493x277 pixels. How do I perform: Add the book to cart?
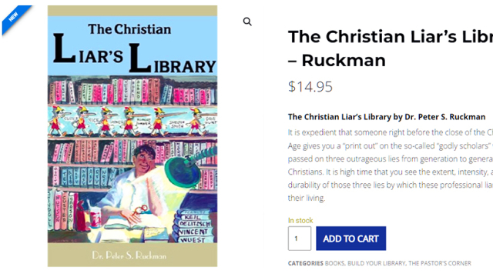pyautogui.click(x=351, y=239)
